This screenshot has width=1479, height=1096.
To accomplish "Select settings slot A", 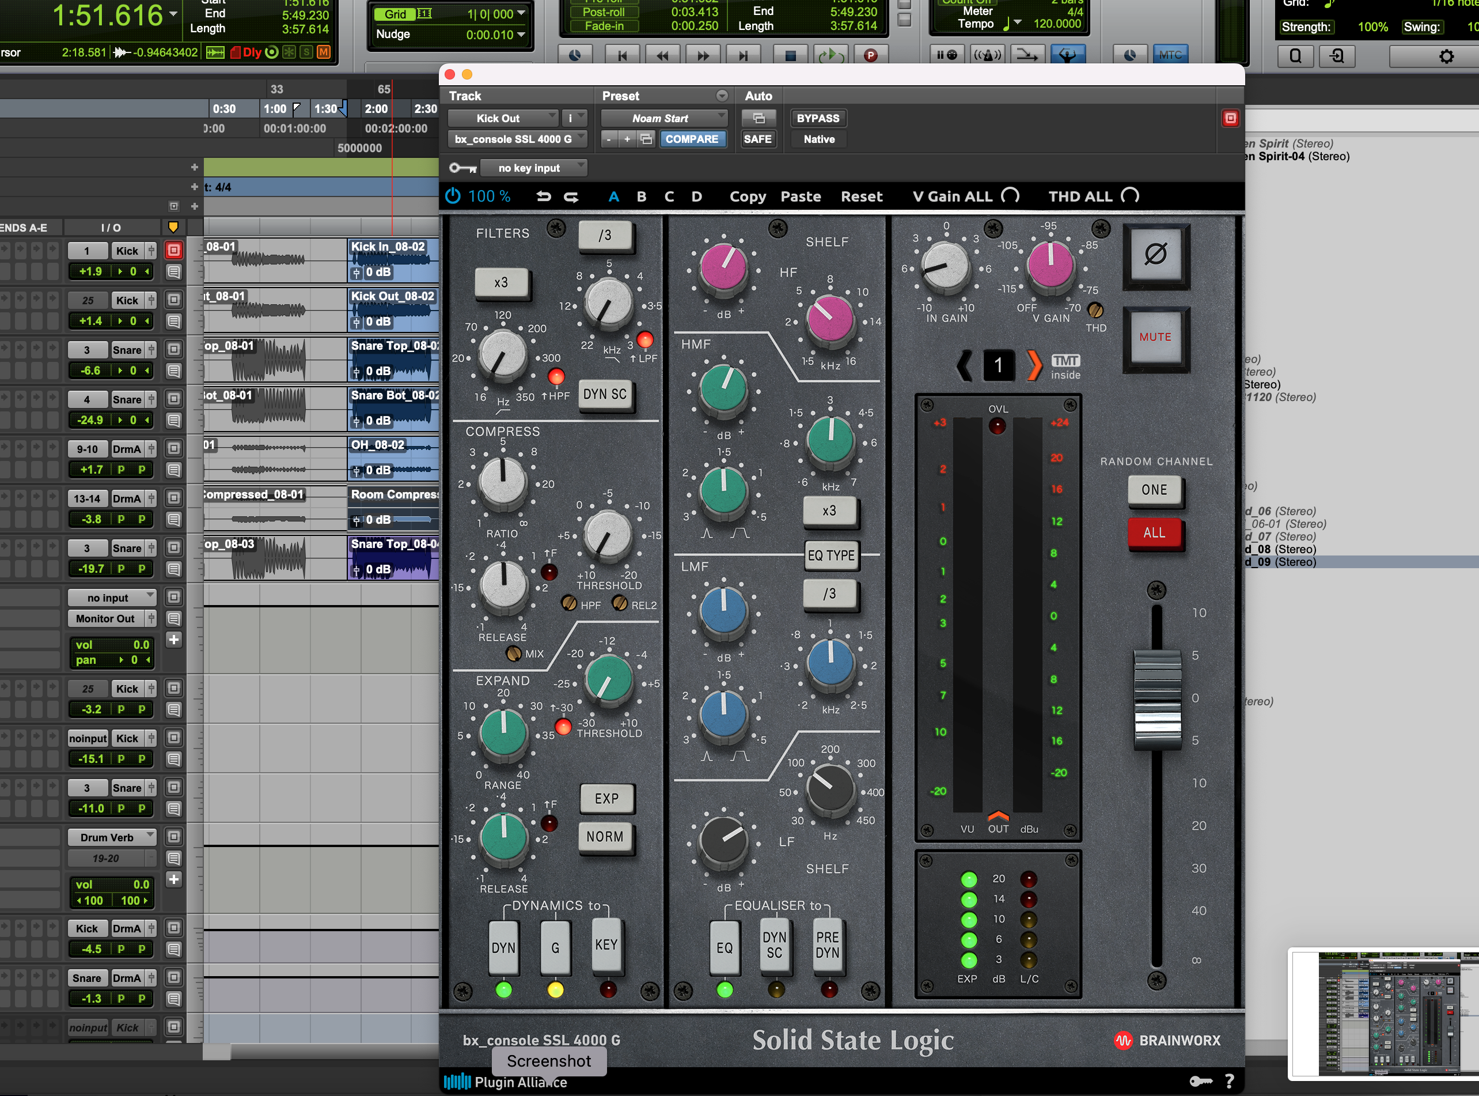I will point(614,196).
